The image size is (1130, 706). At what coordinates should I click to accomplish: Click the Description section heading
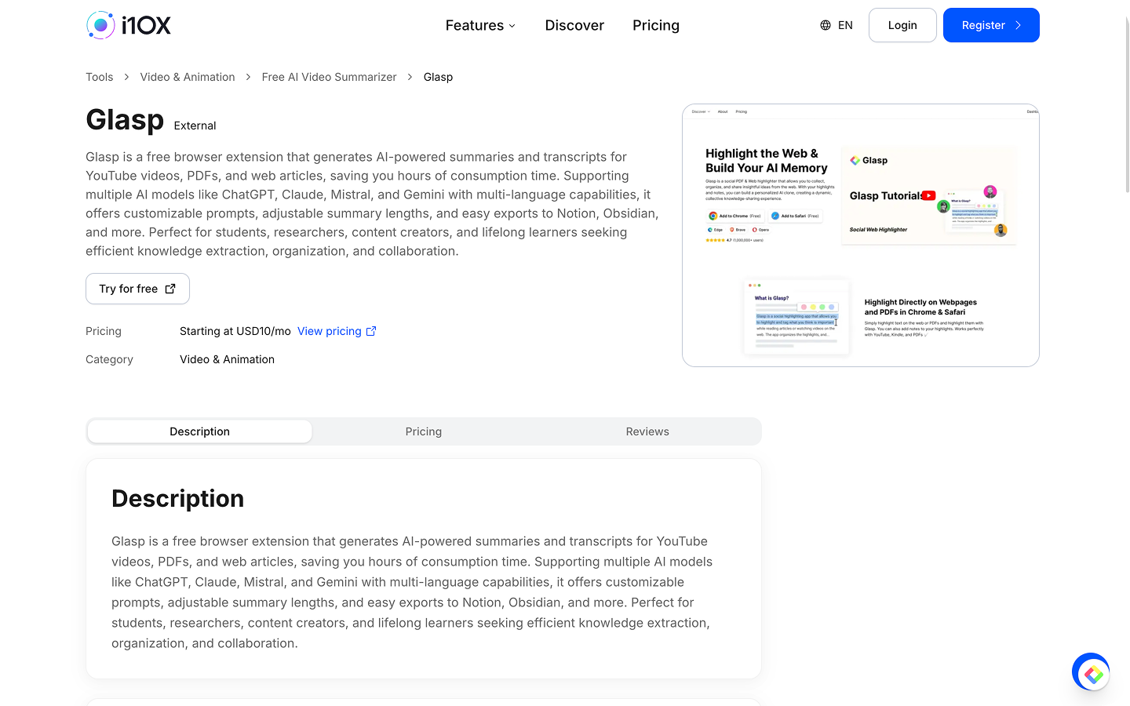(178, 499)
